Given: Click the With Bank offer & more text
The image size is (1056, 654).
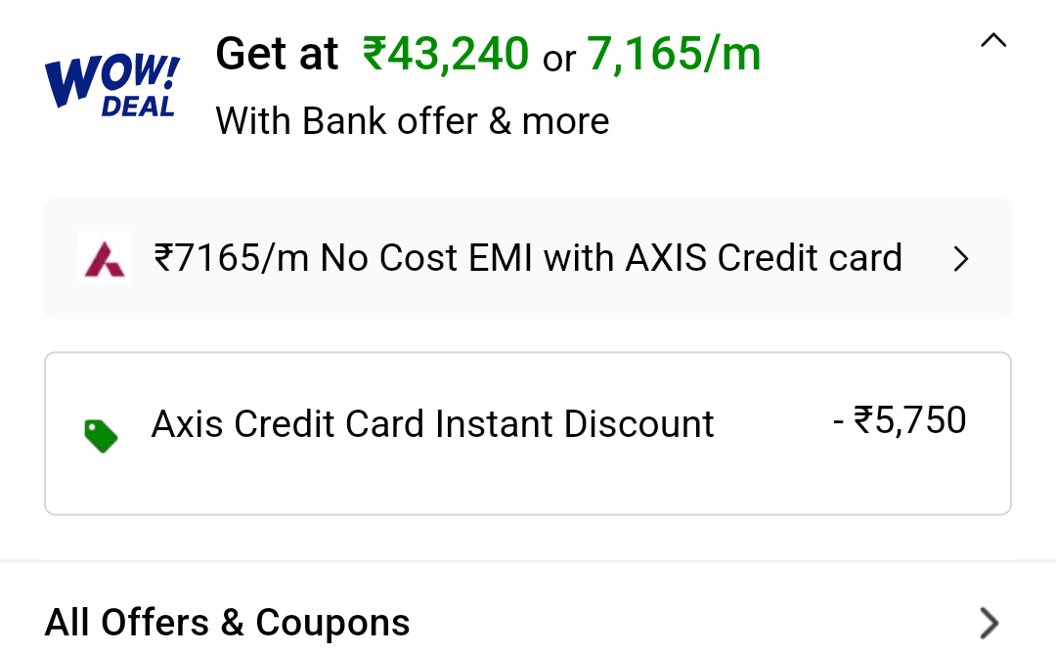Looking at the screenshot, I should point(412,120).
